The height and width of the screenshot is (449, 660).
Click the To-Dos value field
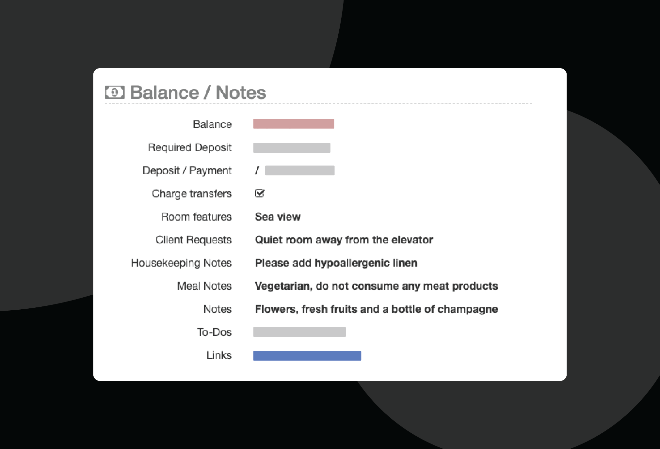click(x=299, y=332)
